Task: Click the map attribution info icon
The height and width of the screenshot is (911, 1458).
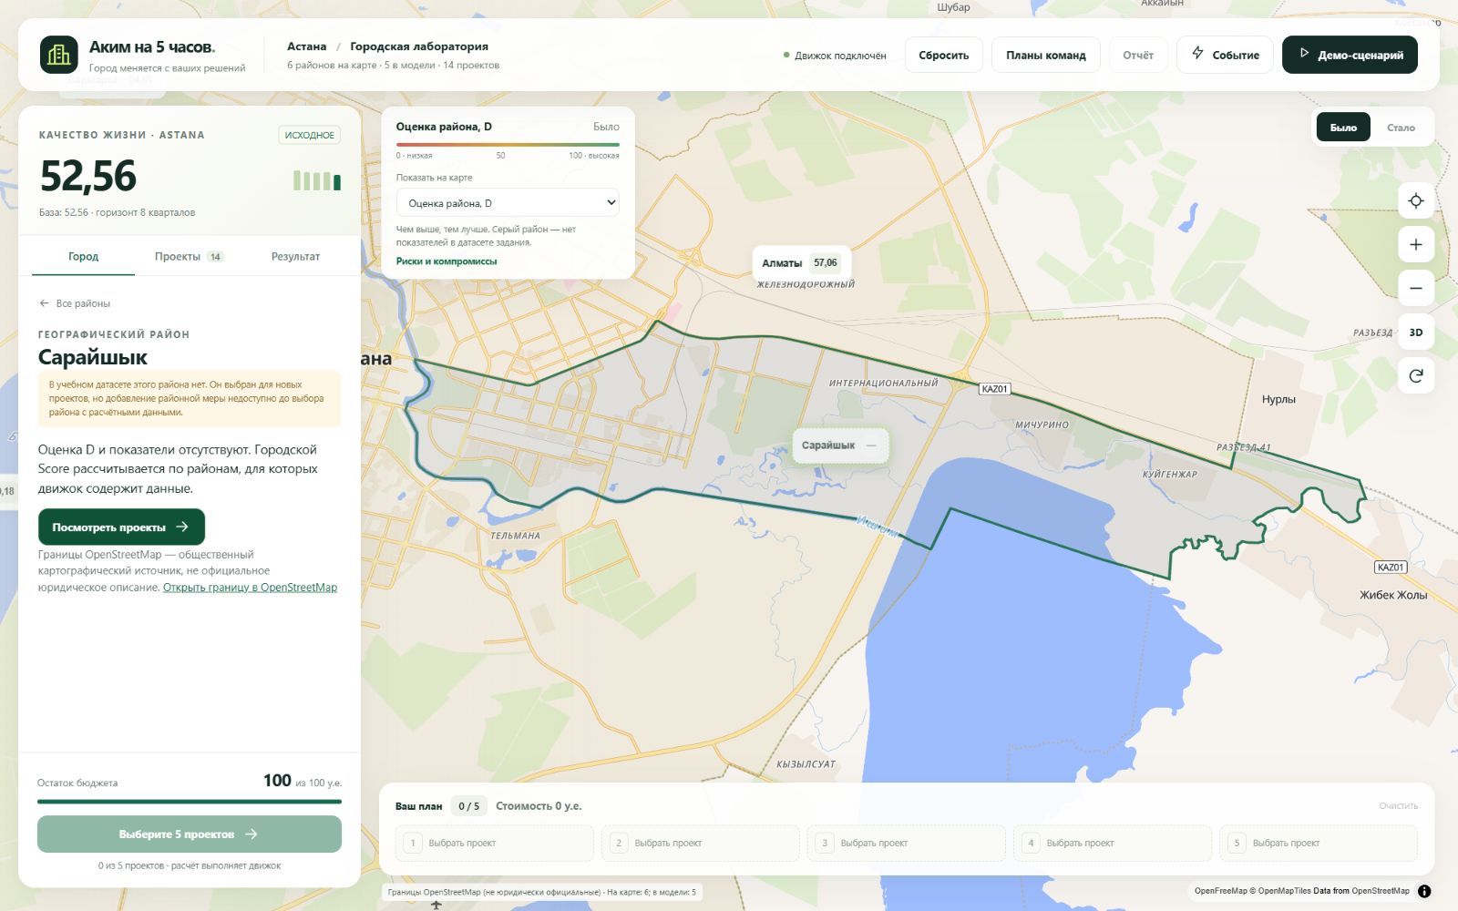Action: 1424,891
